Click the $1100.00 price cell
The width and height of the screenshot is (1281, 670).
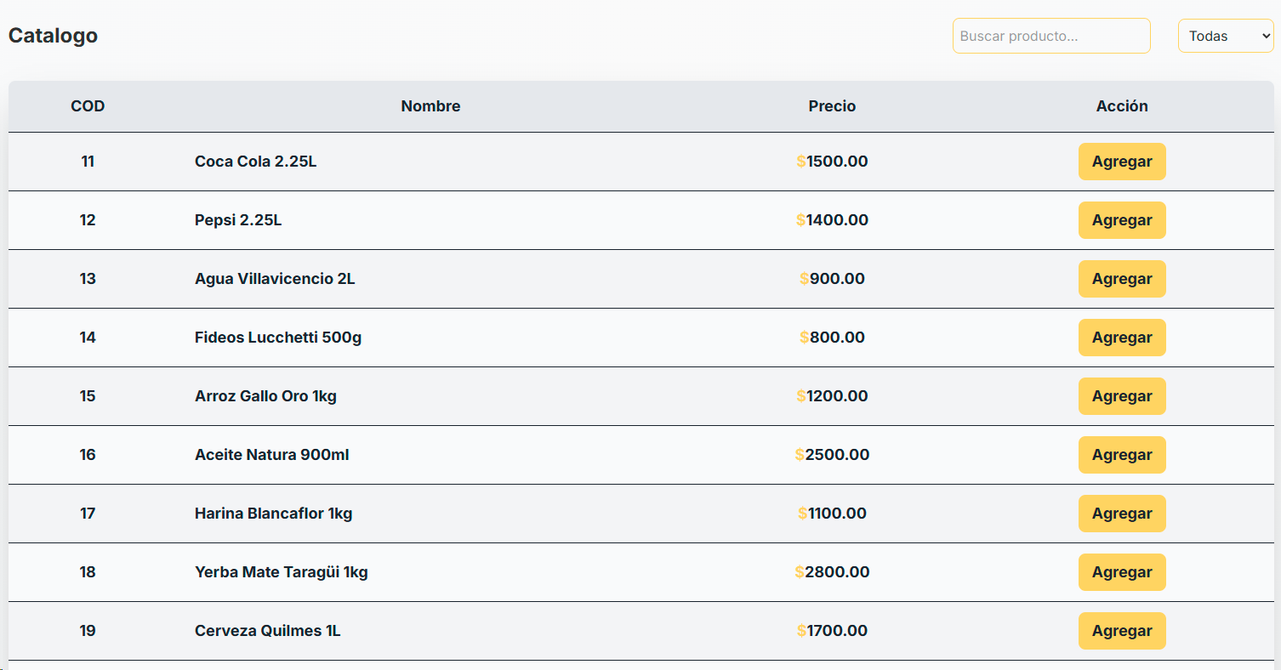(x=832, y=514)
